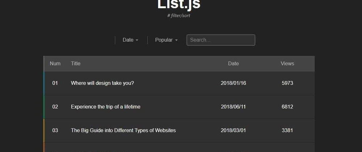
Task: Click views value 3381
Action: point(287,131)
